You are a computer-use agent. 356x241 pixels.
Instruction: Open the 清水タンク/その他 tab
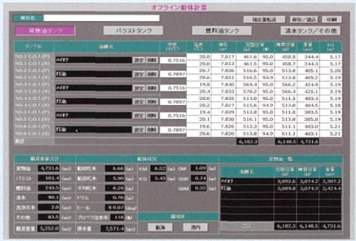[x=310, y=31]
